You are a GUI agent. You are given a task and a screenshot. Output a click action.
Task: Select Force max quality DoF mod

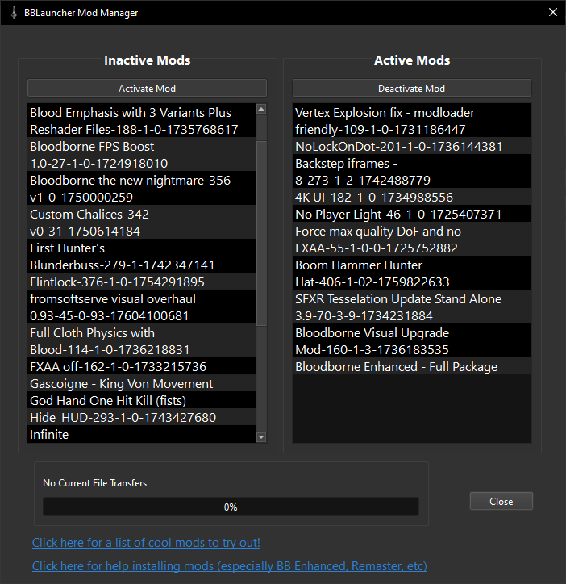(412, 239)
